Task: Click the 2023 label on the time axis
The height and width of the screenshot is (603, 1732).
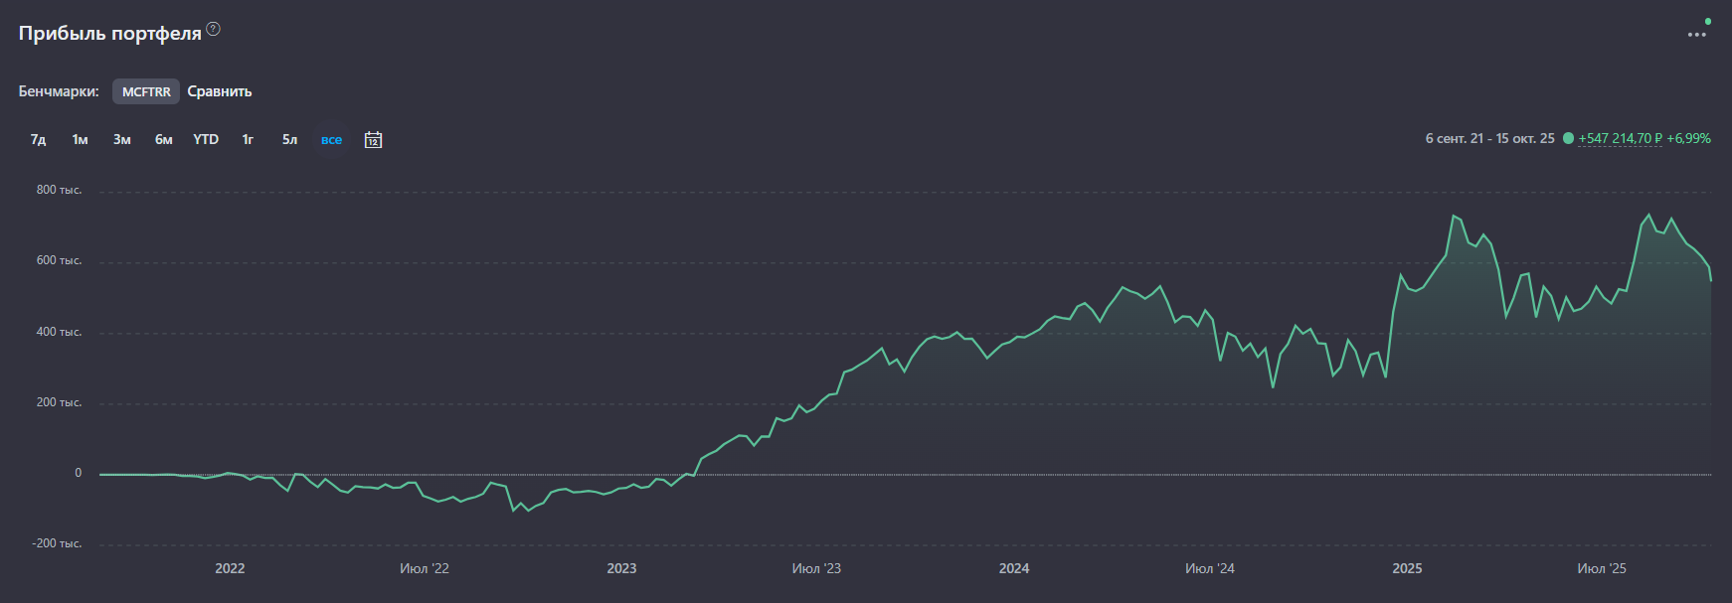Action: pos(621,568)
